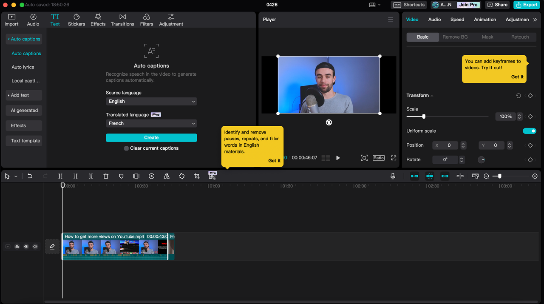Dismiss filler words tip with Got it
This screenshot has width=544, height=304.
pos(275,161)
